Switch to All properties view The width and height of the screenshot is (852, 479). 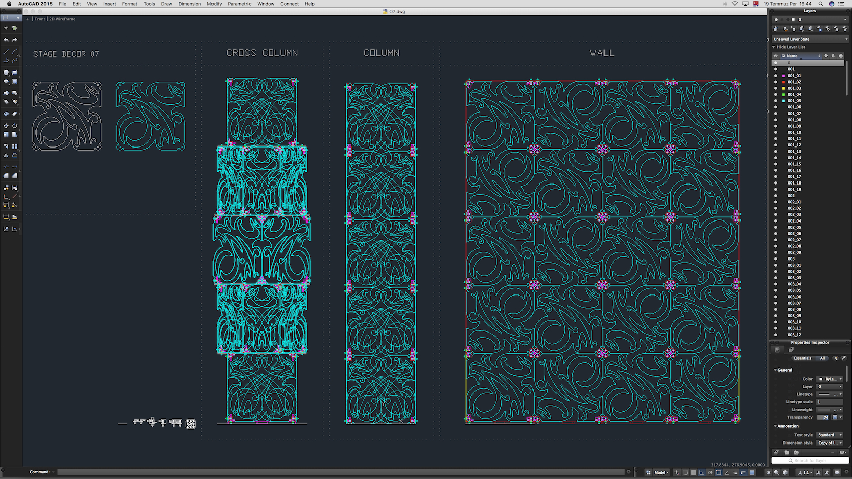(x=822, y=358)
